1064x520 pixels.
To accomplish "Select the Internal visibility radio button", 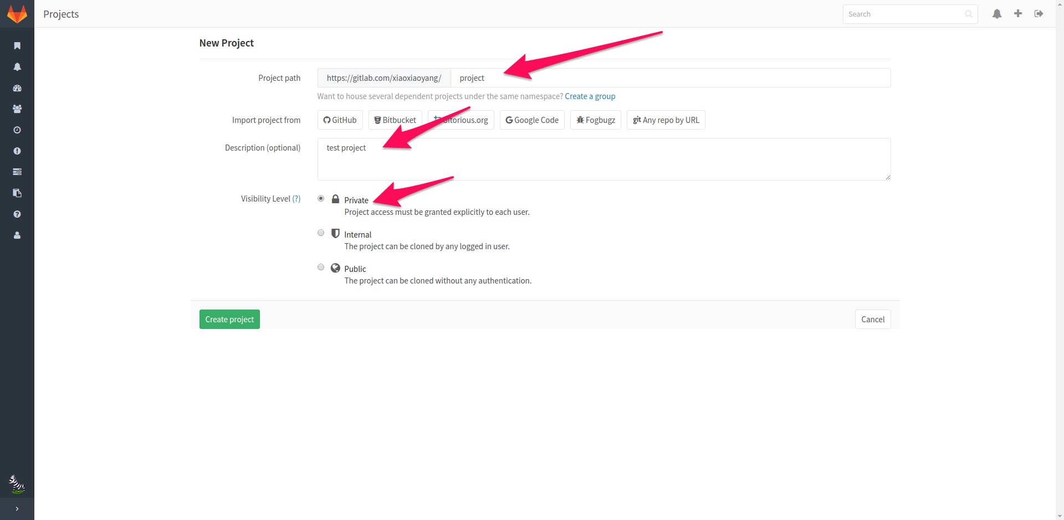I will pos(321,233).
